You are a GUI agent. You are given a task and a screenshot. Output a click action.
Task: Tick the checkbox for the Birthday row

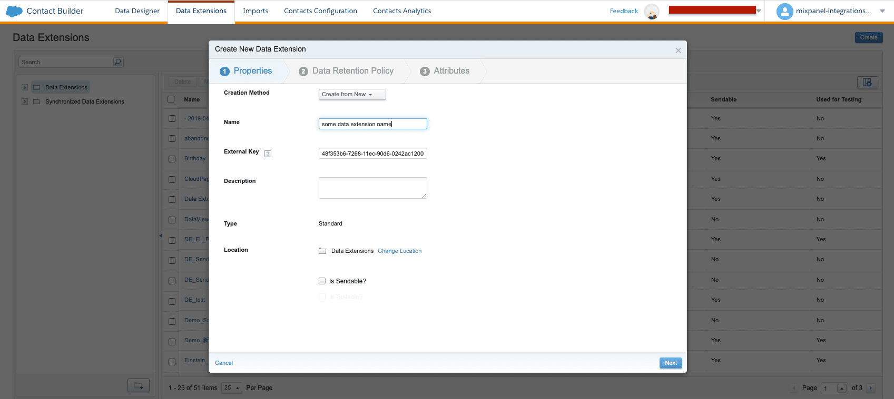coord(172,159)
